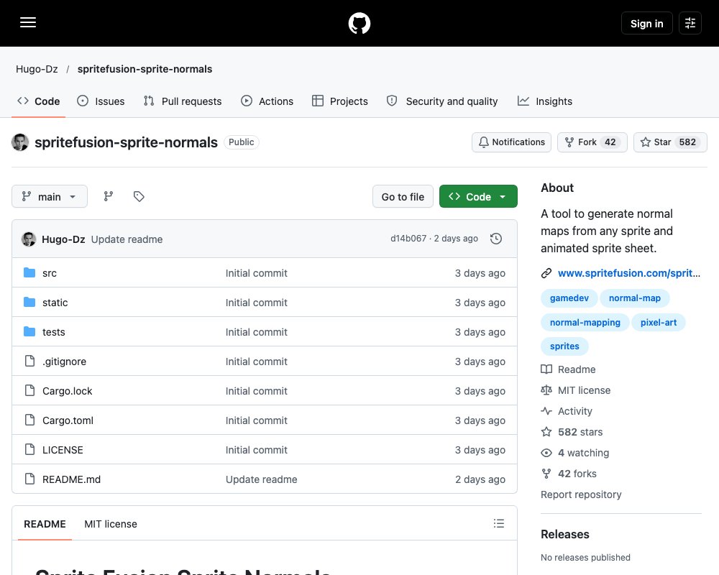Open the README.md file
Viewport: 719px width, 575px height.
(71, 479)
